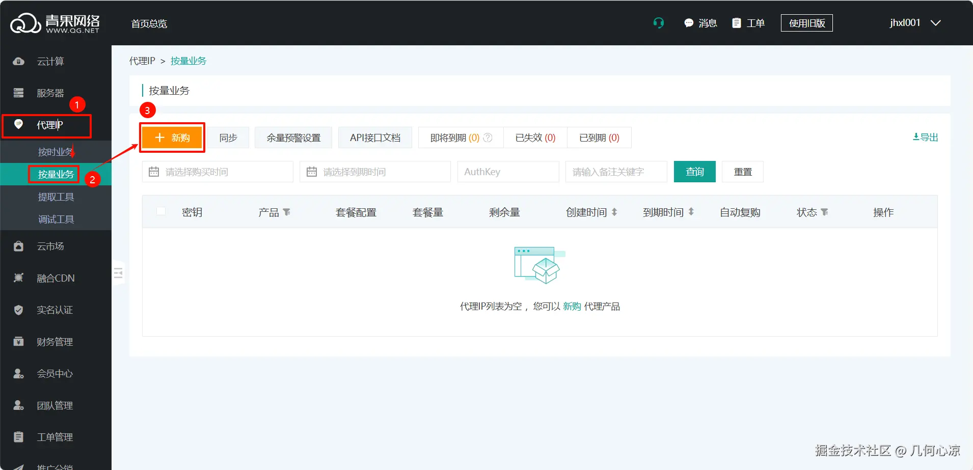Open the calendar picker for 购买时间
This screenshot has width=973, height=470.
154,172
